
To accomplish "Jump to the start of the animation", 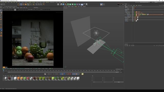I will pos(47,74).
